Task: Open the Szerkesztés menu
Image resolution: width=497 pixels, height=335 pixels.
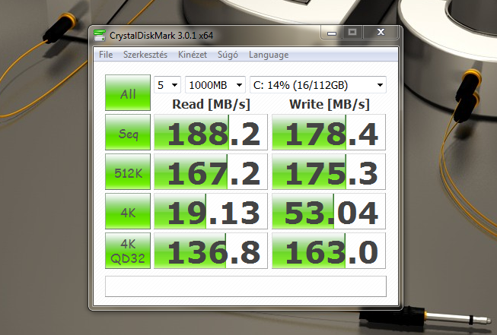Action: tap(145, 55)
